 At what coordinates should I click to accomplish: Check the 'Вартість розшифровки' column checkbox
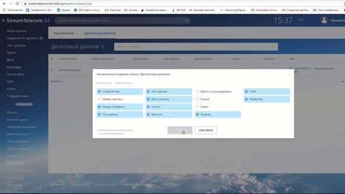click(197, 92)
